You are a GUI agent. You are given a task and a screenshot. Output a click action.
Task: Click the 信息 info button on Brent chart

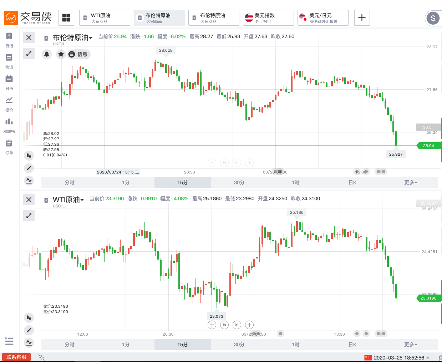[x=79, y=54]
